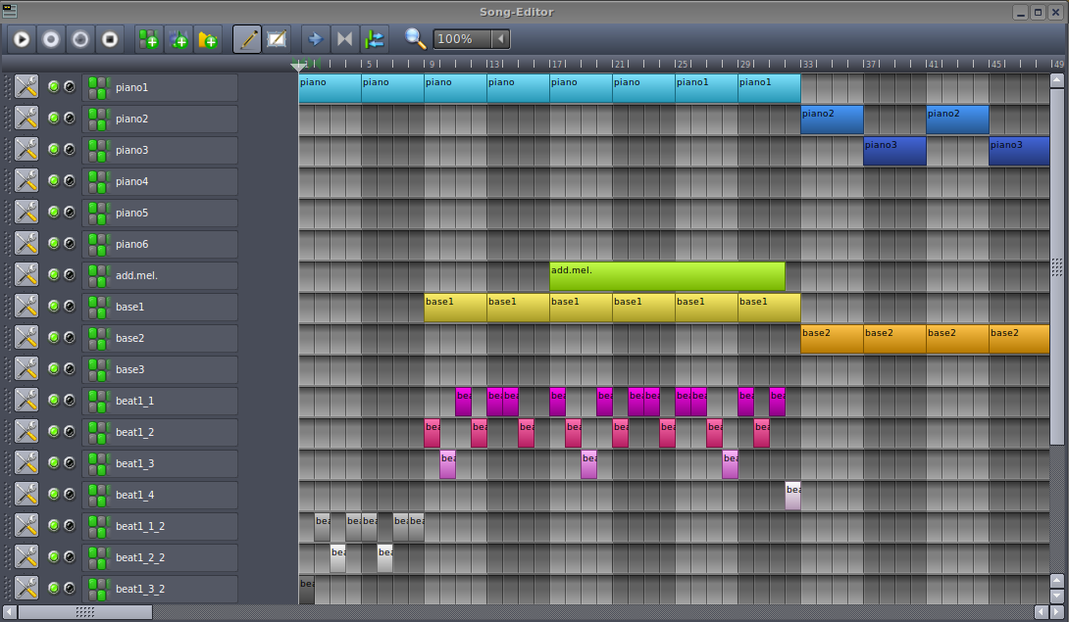The image size is (1069, 622).
Task: Open track operations for beat1_3
Action: point(26,463)
